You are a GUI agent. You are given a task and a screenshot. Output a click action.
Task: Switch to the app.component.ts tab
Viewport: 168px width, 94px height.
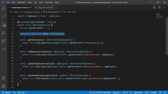46,8
